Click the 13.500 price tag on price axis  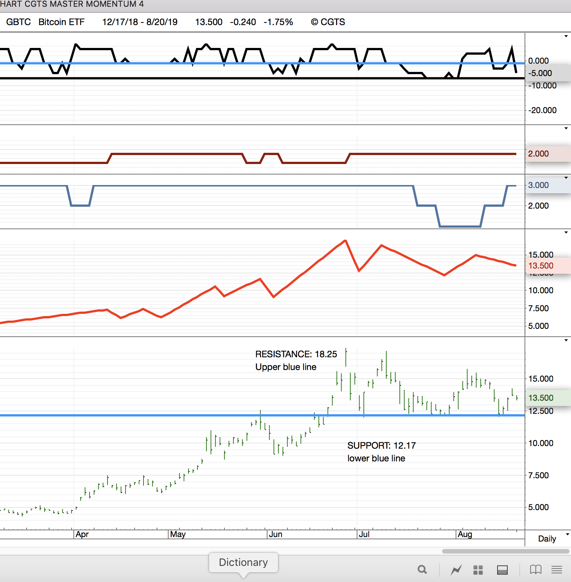[x=541, y=398]
